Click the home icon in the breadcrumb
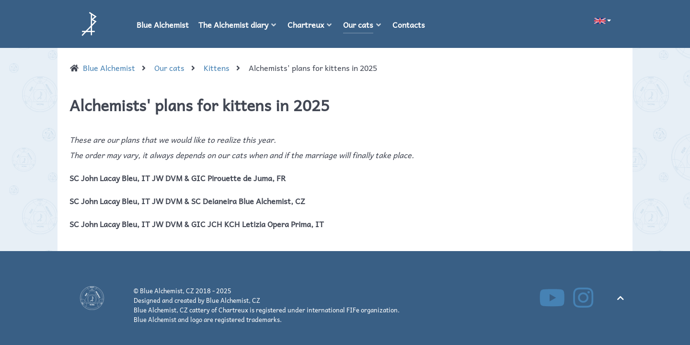690x345 pixels. (74, 68)
